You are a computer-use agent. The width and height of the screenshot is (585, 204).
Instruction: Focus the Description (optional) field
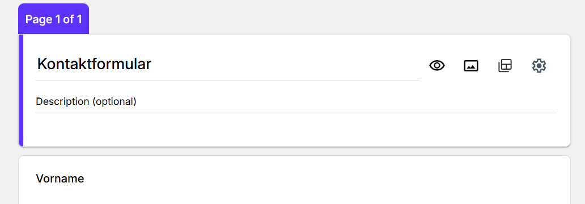click(x=296, y=101)
